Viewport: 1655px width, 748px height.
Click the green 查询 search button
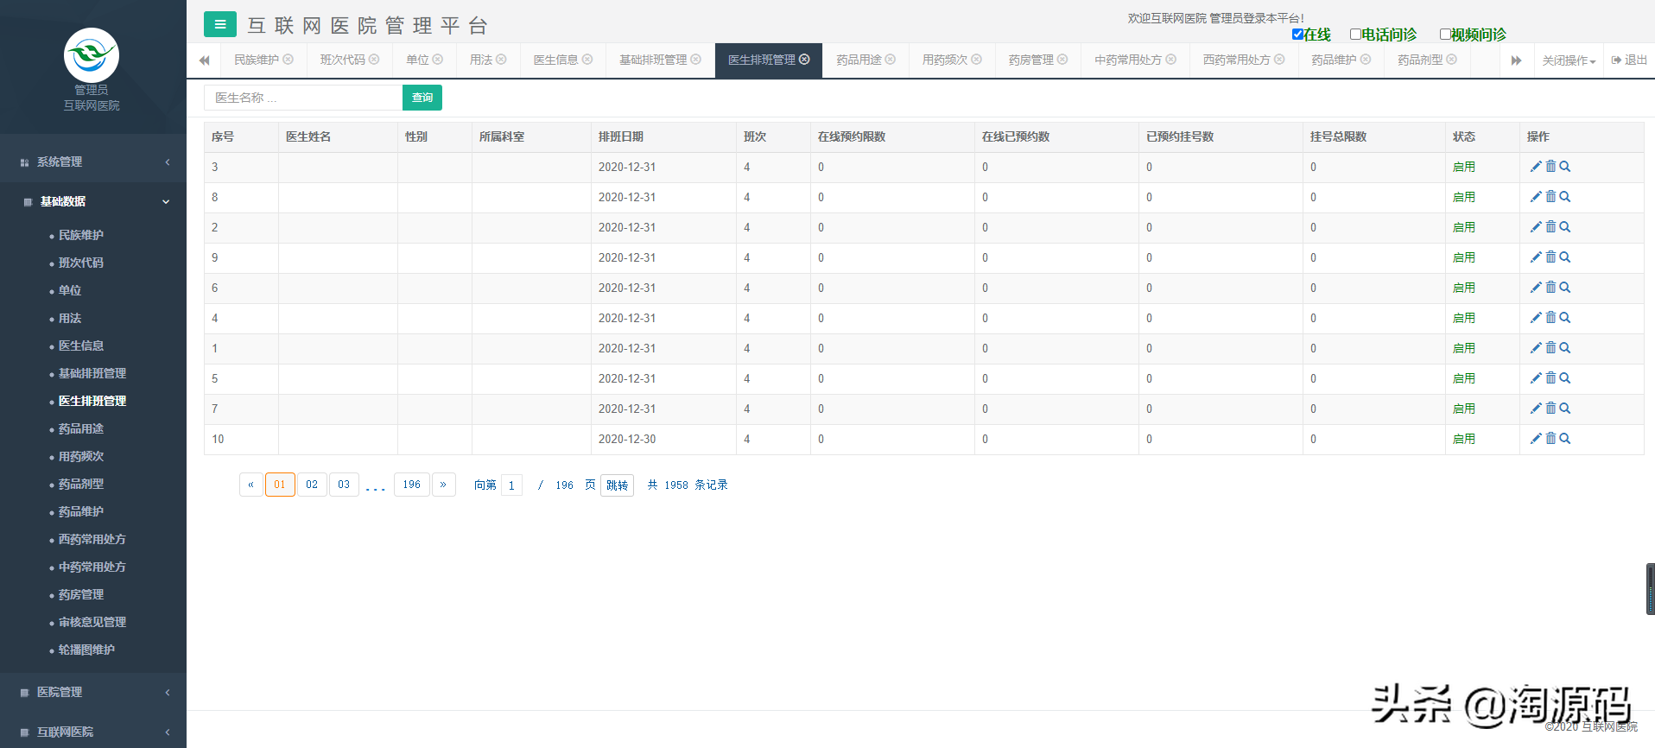tap(422, 98)
